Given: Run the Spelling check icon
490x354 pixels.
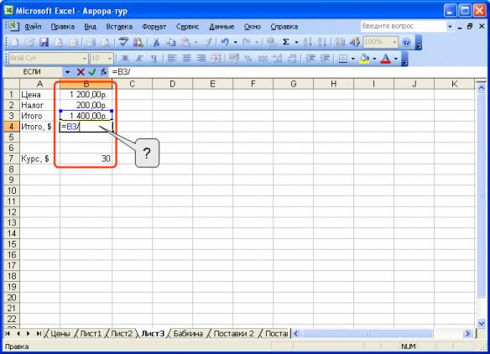Looking at the screenshot, I should point(123,42).
